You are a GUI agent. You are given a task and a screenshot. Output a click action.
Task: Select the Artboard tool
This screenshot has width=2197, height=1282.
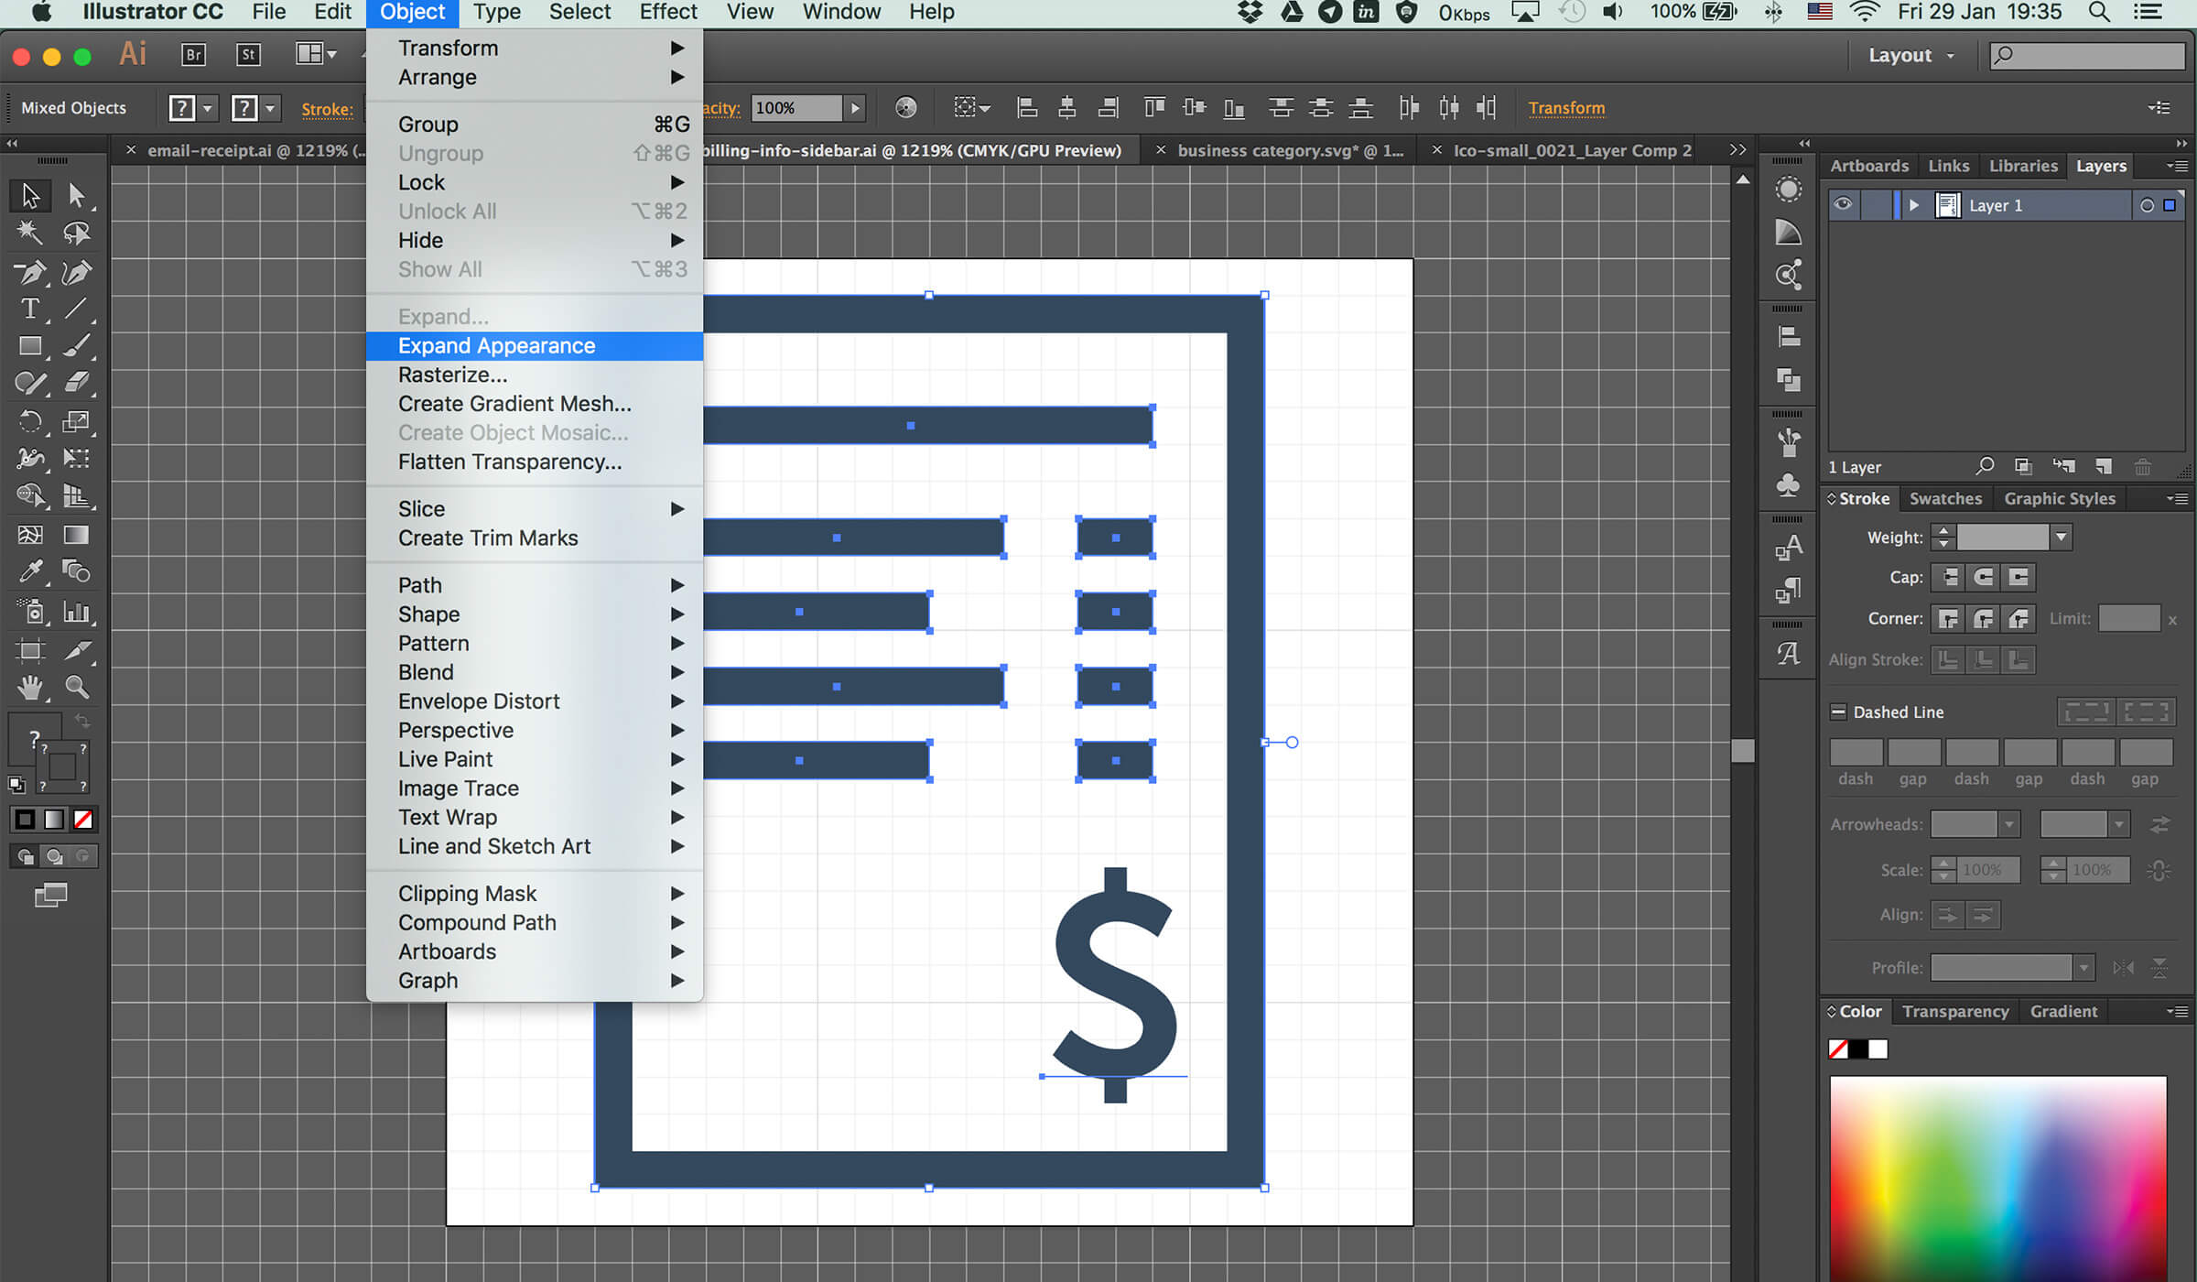coord(30,650)
